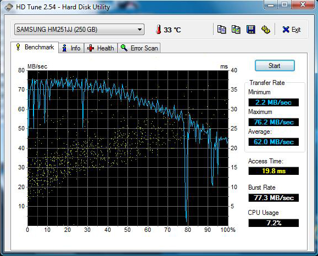Open the options gear icon
318x256 pixels.
[x=265, y=30]
